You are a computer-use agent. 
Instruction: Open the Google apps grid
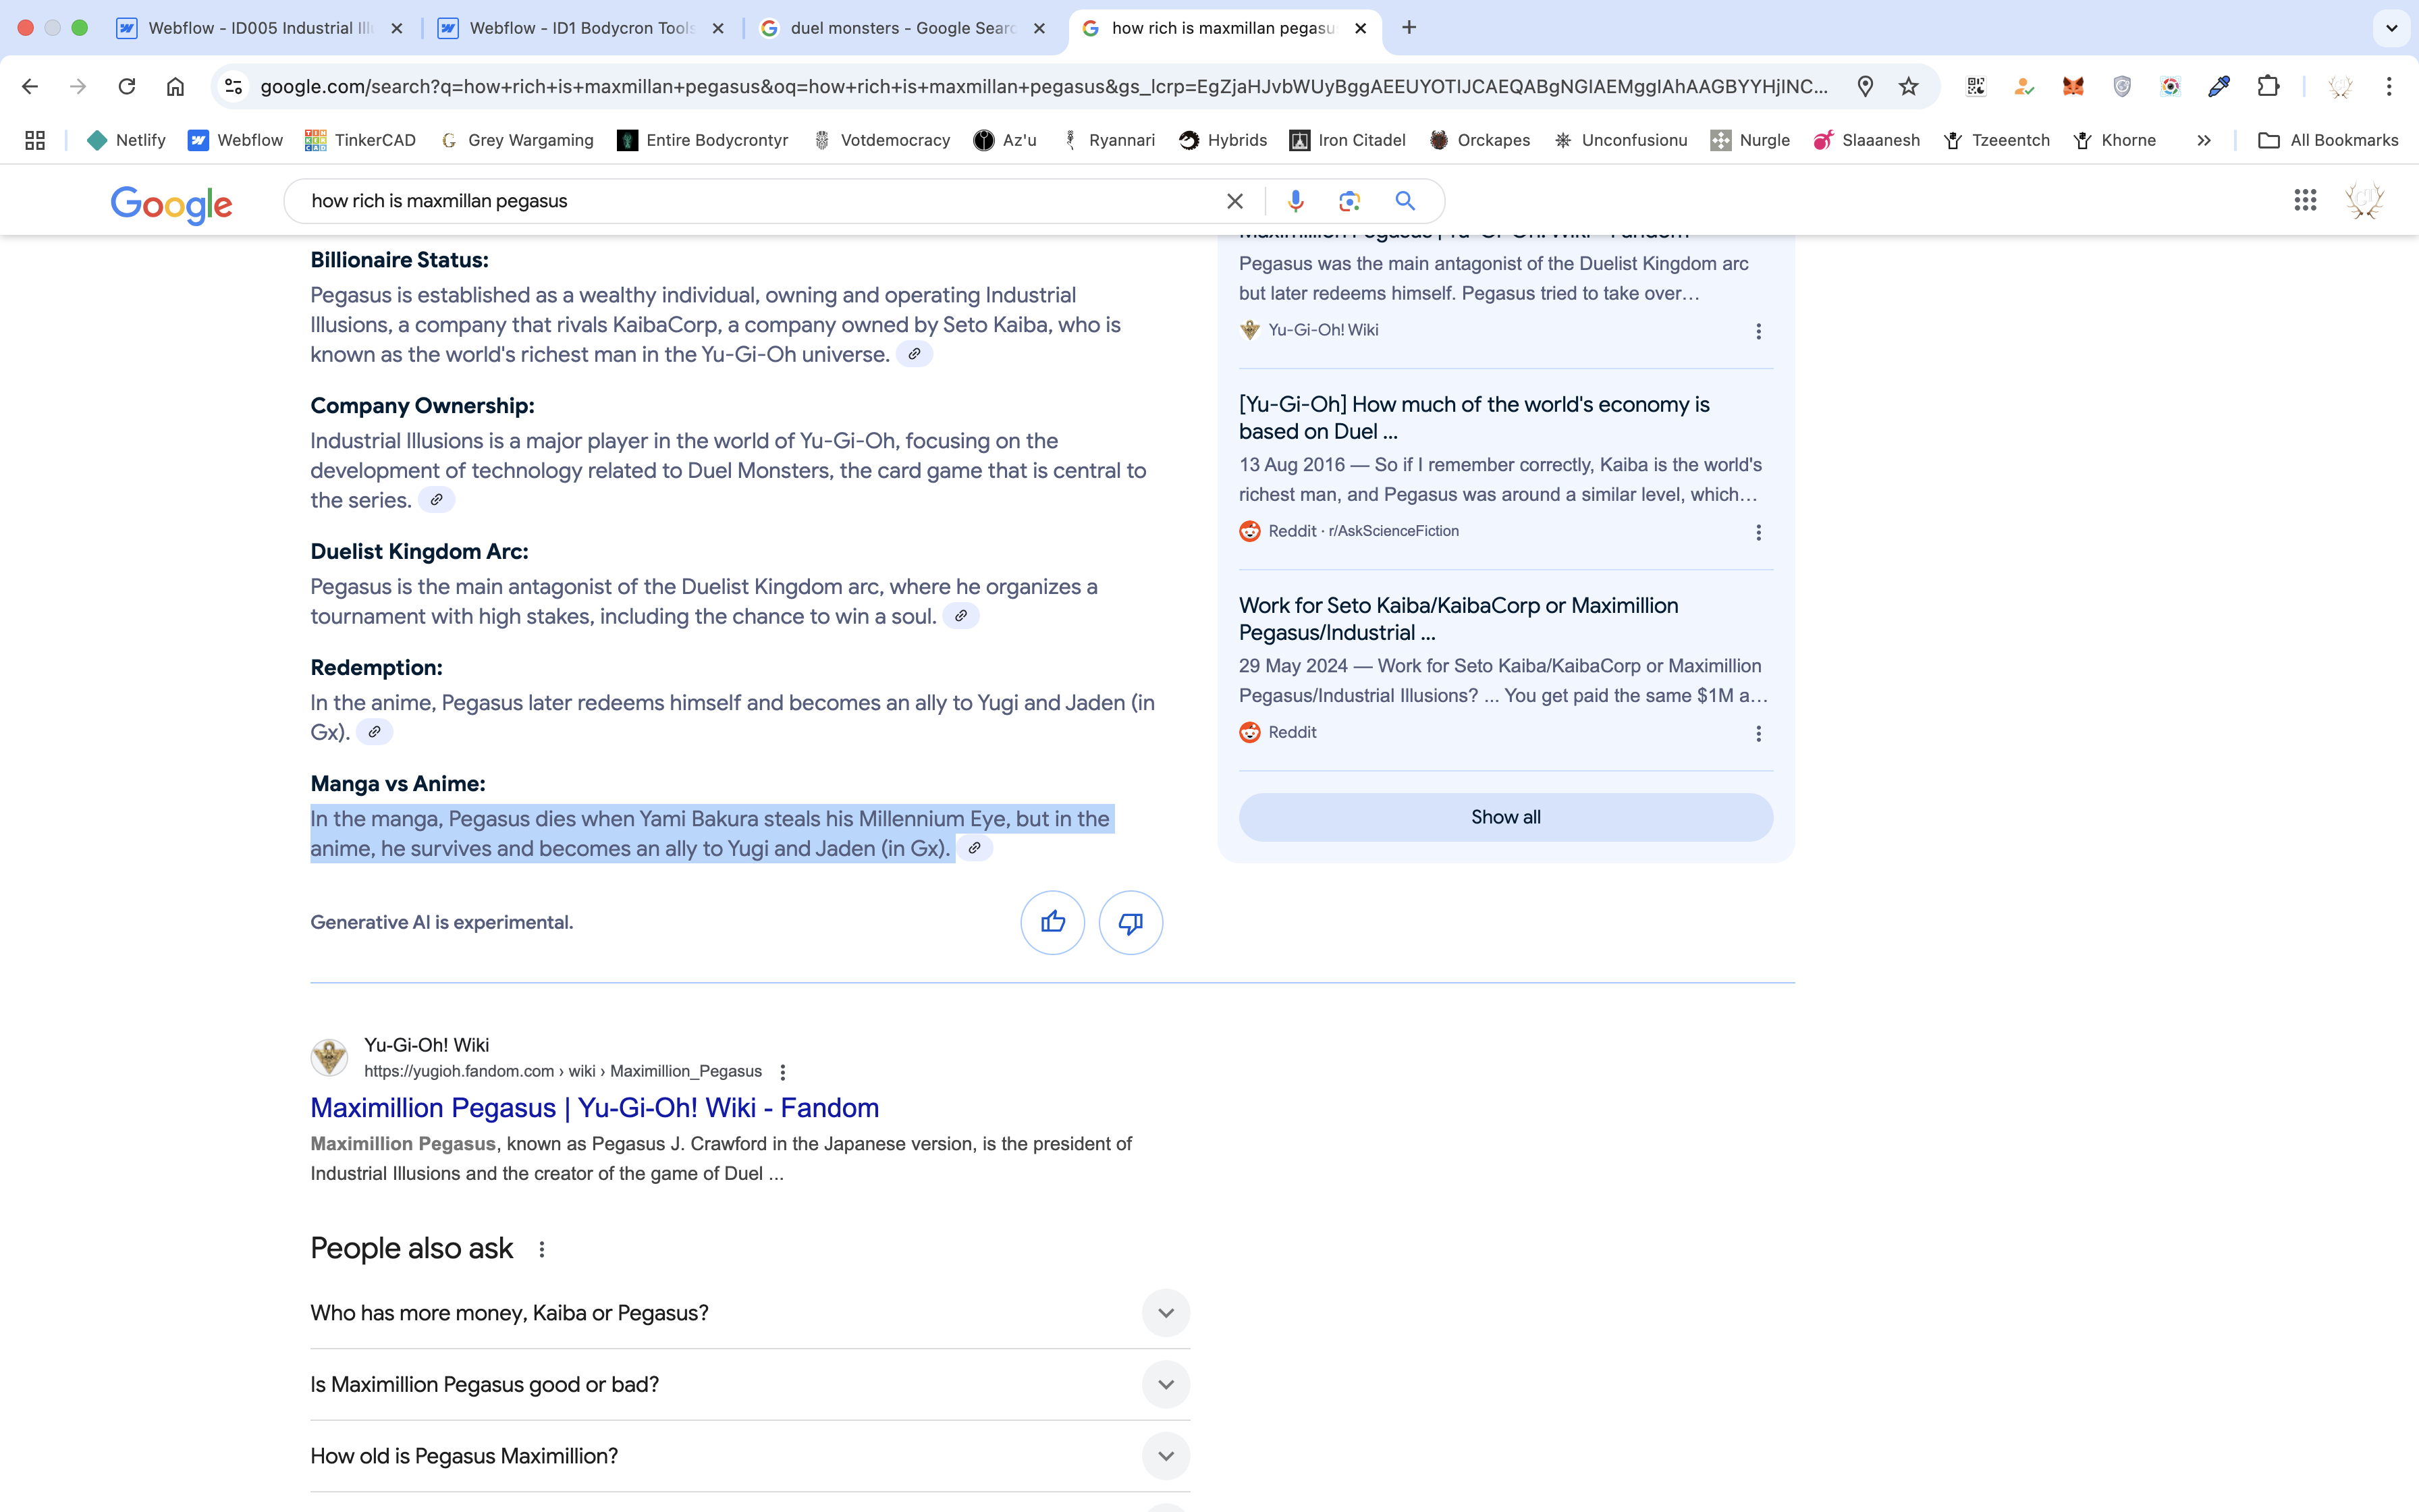coord(2305,201)
